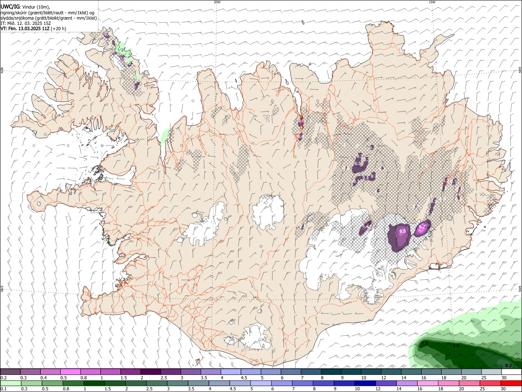Click upper legend row swatch labeled 14

411,372
